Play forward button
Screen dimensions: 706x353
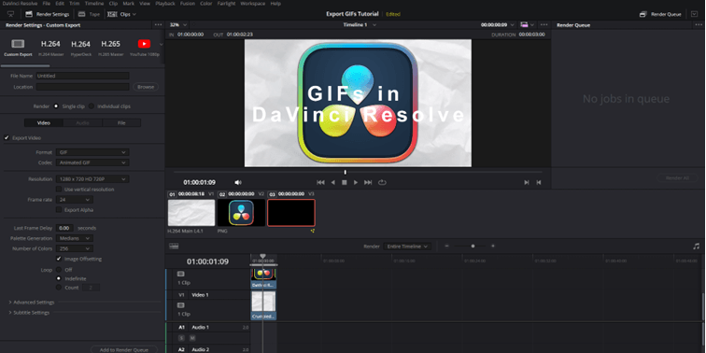click(356, 182)
